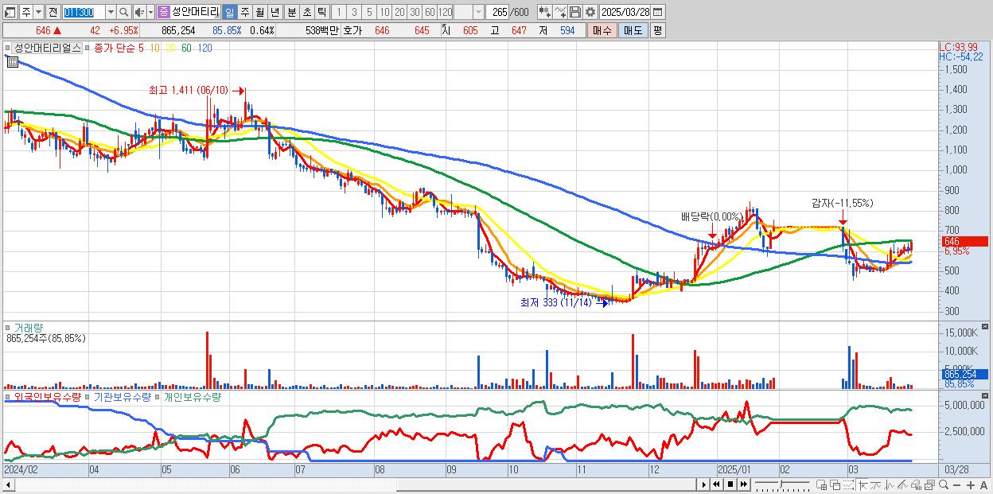Select the 120 interval button
Image resolution: width=993 pixels, height=494 pixels.
pyautogui.click(x=445, y=12)
